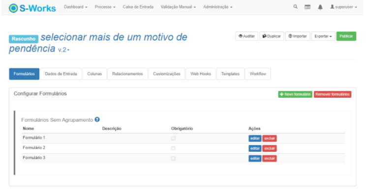367x191 pixels.
Task: Open the Workflow tab
Action: pos(258,74)
